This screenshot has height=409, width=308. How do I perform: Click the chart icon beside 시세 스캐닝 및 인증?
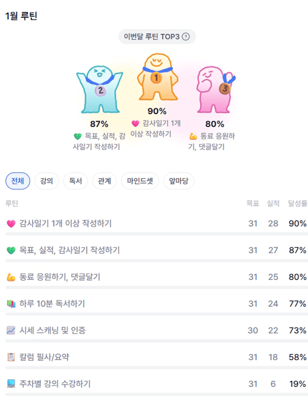click(11, 331)
